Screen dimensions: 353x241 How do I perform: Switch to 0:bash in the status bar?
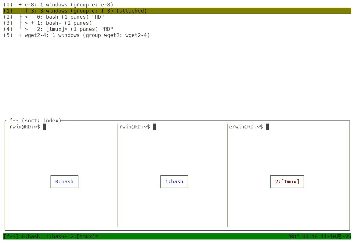click(x=31, y=237)
